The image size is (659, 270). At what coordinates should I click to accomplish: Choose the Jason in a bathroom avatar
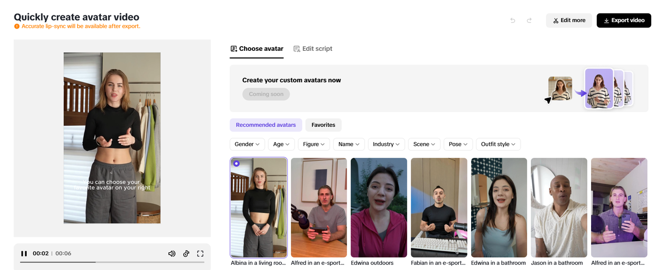coord(559,207)
